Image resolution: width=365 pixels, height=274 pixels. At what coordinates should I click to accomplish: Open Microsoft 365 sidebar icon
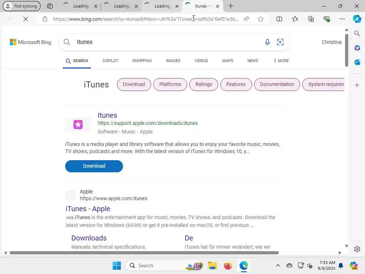click(357, 48)
